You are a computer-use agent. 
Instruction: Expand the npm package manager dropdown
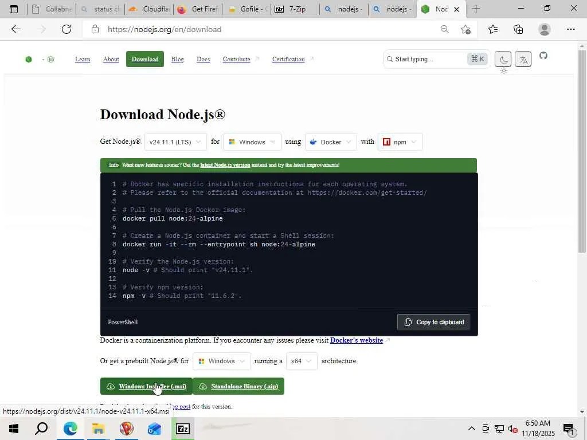(x=400, y=142)
